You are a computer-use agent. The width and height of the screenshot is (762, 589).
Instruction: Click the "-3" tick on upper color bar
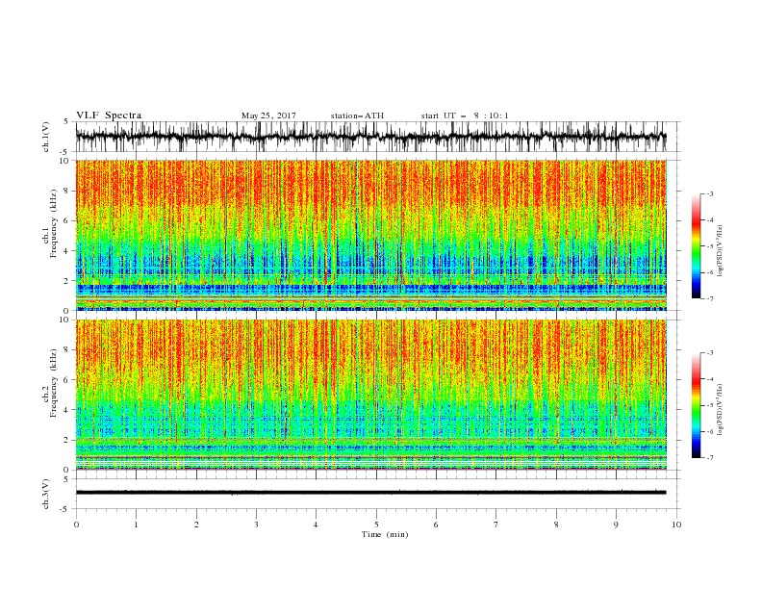click(709, 193)
